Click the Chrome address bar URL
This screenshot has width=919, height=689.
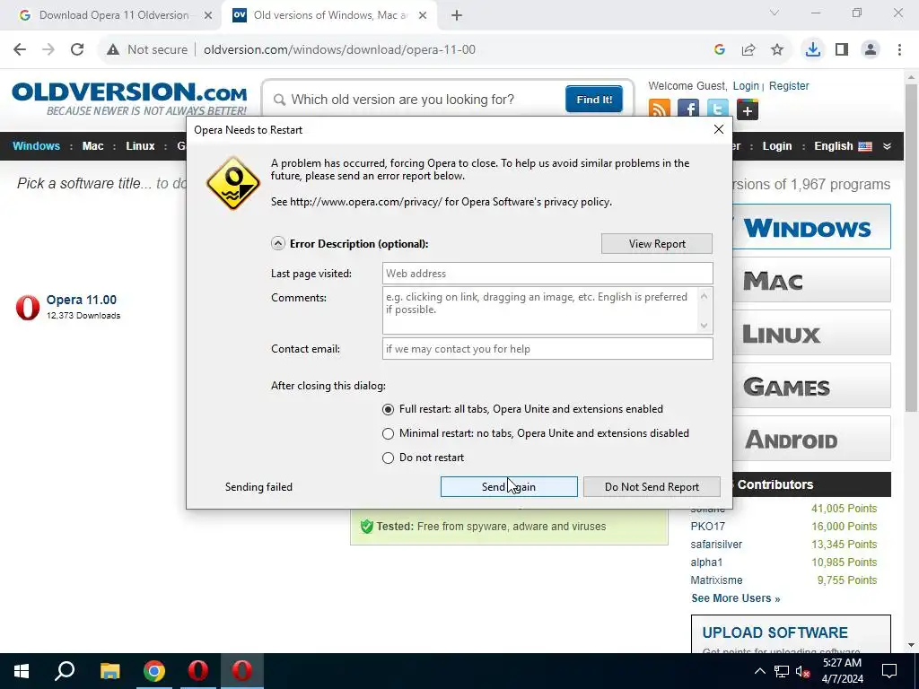click(339, 50)
